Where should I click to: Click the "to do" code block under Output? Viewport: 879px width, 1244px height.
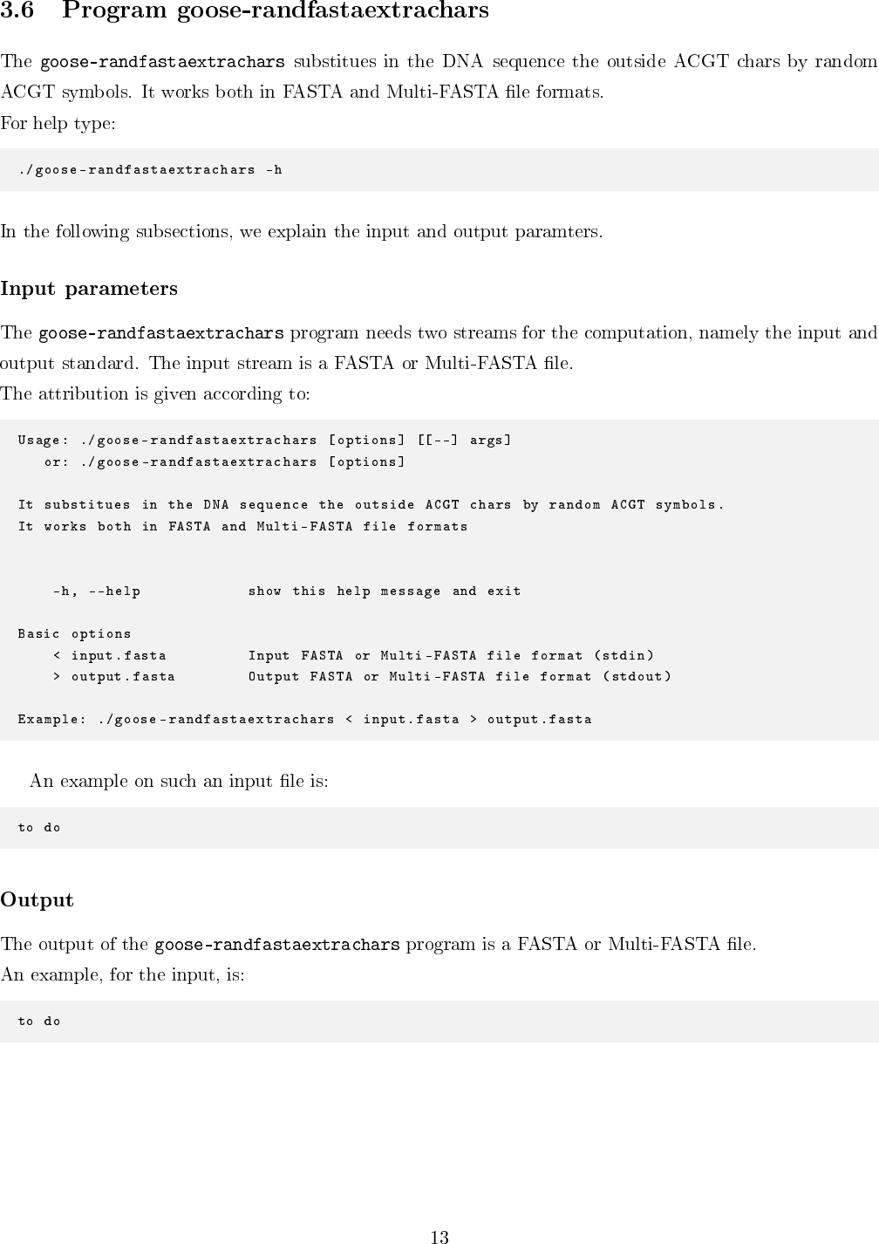point(40,1022)
